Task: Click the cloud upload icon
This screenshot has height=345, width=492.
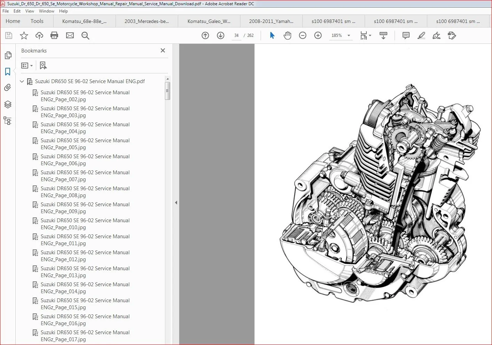Action: coord(39,35)
